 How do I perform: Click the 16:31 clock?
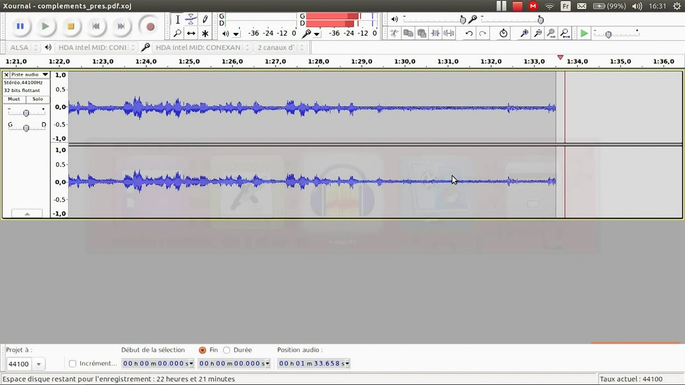pos(657,6)
